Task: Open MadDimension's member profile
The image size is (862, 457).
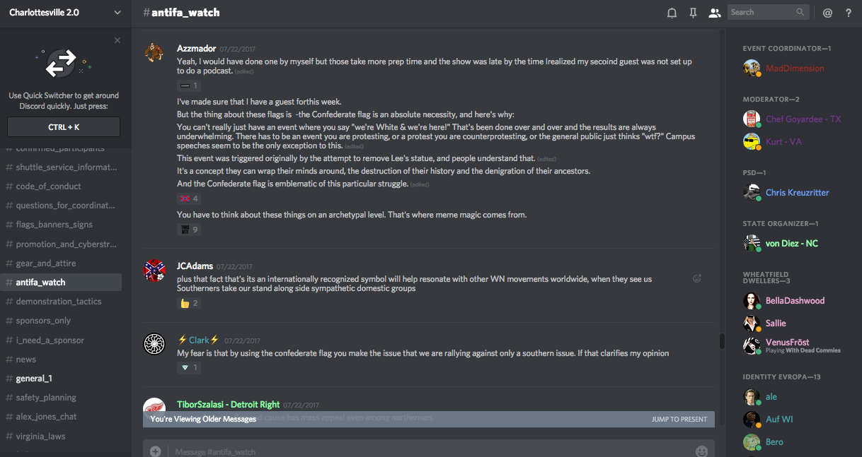Action: [795, 69]
